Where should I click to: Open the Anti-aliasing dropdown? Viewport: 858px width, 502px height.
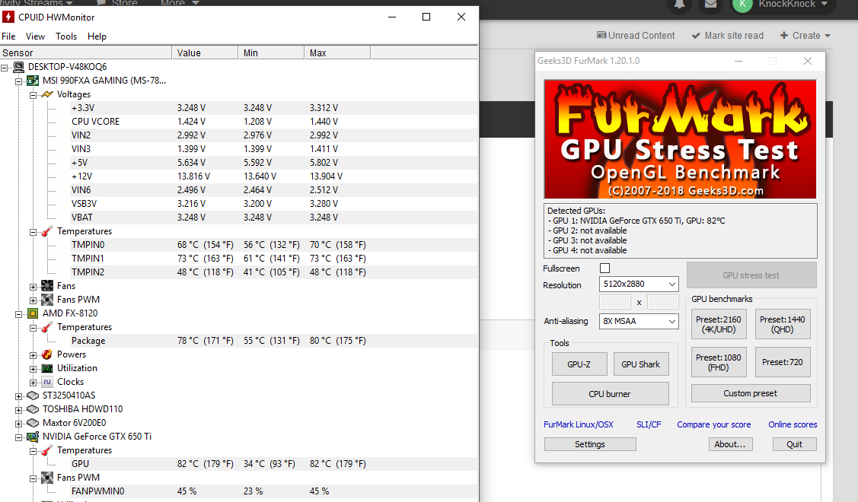point(640,321)
